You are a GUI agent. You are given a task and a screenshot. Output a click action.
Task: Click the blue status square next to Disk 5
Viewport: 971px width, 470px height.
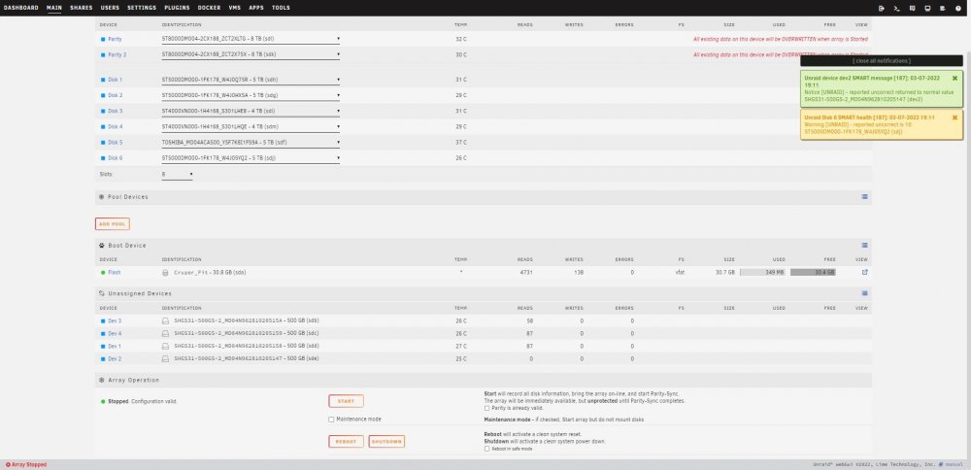click(x=103, y=143)
